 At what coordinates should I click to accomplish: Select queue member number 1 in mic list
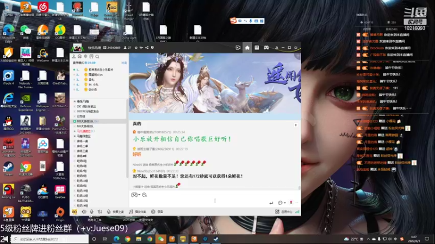98,69
